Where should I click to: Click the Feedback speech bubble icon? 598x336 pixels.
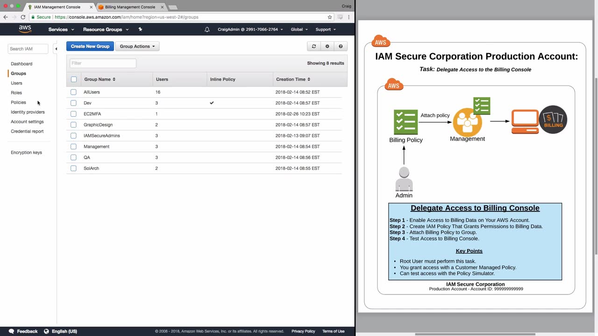pos(11,331)
